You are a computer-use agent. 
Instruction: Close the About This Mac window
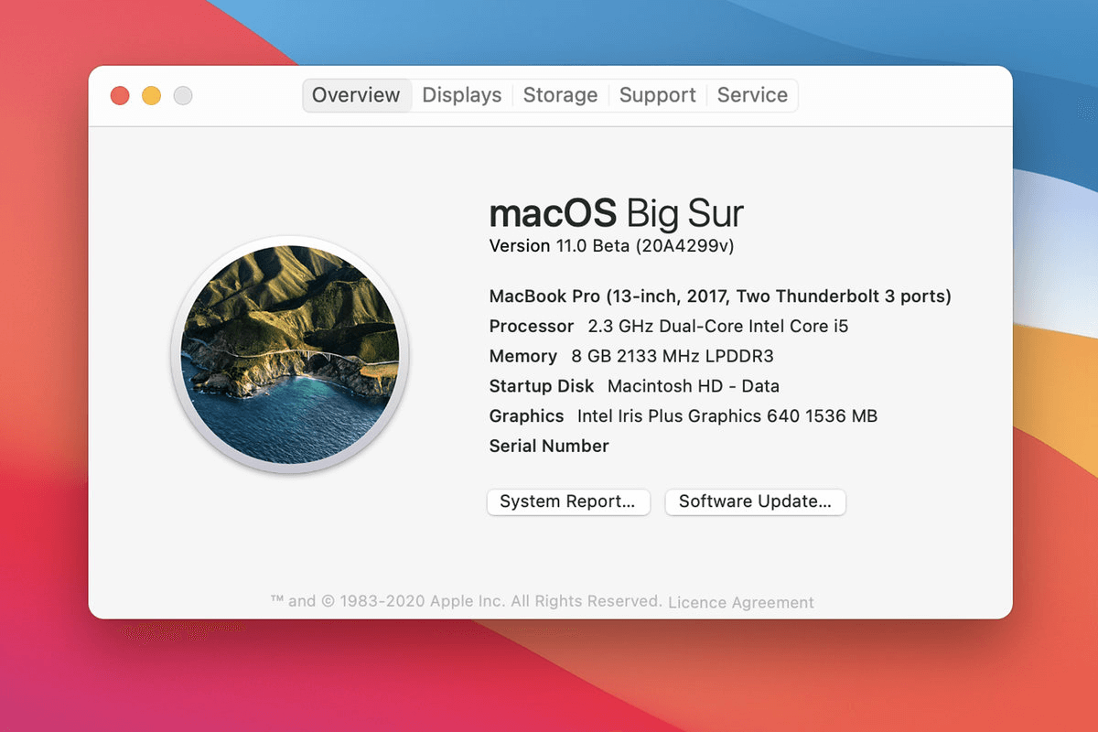click(119, 94)
